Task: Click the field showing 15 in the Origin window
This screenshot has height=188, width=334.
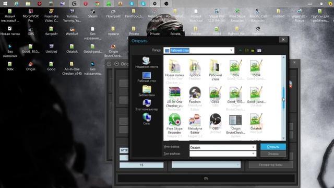Action: (x=141, y=165)
